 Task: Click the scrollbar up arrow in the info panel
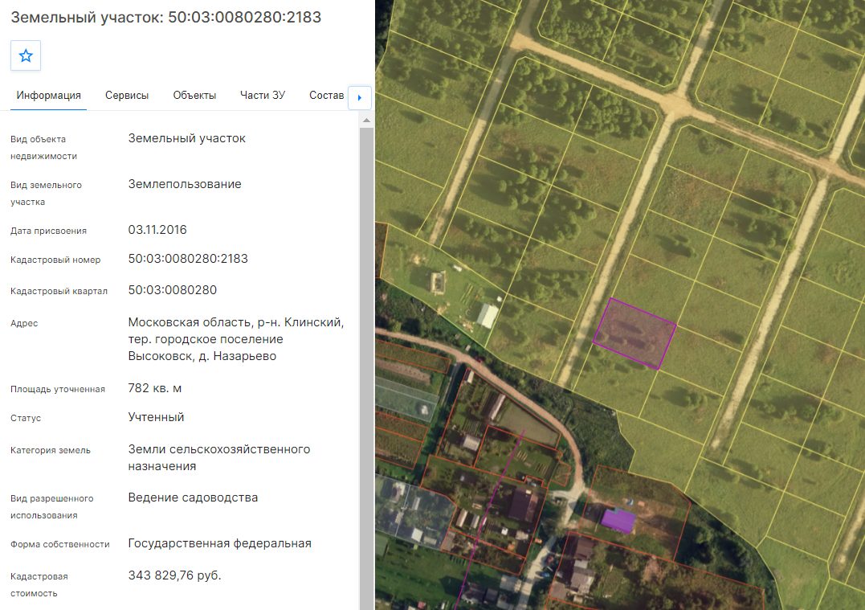[366, 120]
